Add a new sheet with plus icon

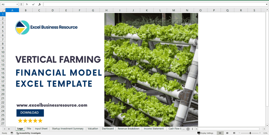point(188,129)
